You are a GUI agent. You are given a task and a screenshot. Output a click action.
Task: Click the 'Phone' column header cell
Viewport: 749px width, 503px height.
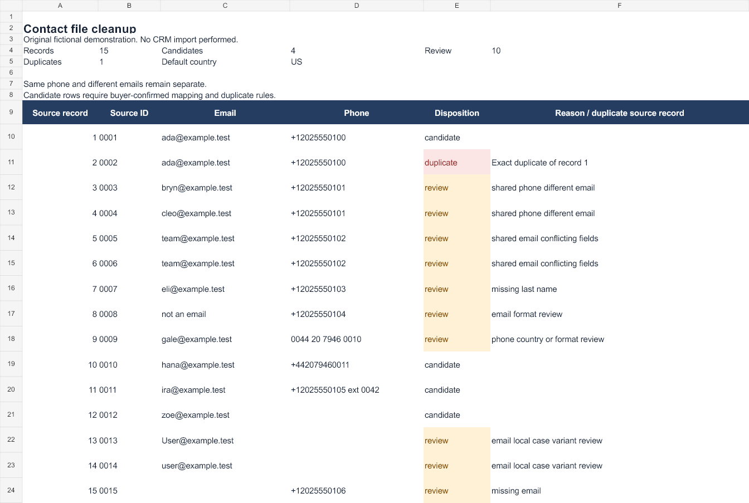pos(357,113)
